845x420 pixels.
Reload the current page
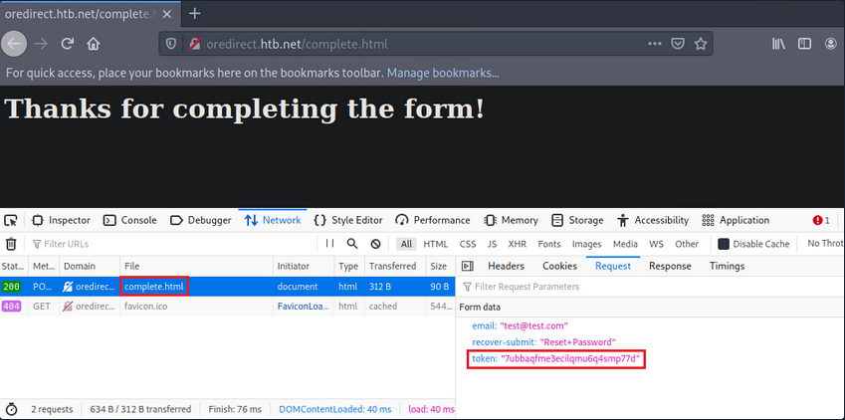pyautogui.click(x=67, y=44)
